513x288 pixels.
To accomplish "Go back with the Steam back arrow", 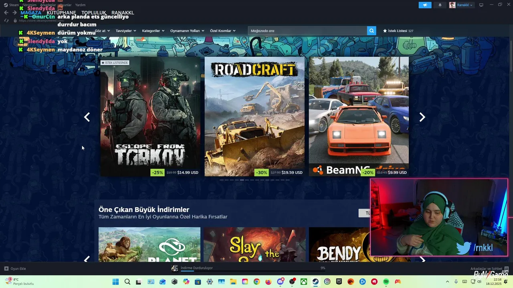I will [x=6, y=12].
